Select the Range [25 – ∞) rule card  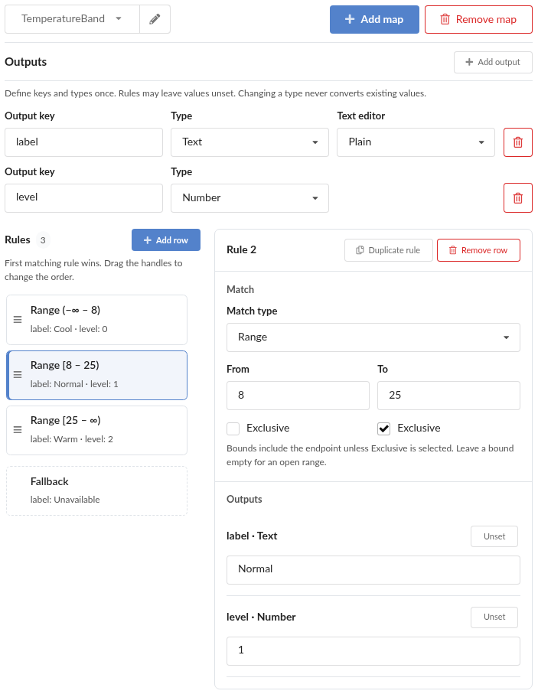[96, 430]
